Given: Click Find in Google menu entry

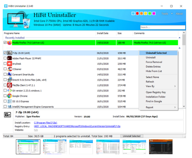Looking at the screenshot, I should click(158, 101).
